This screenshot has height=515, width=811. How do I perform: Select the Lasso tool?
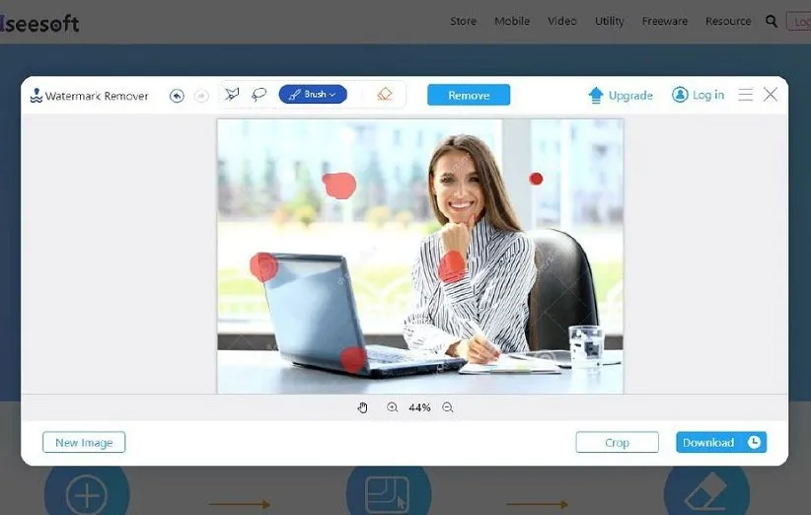[x=258, y=95]
